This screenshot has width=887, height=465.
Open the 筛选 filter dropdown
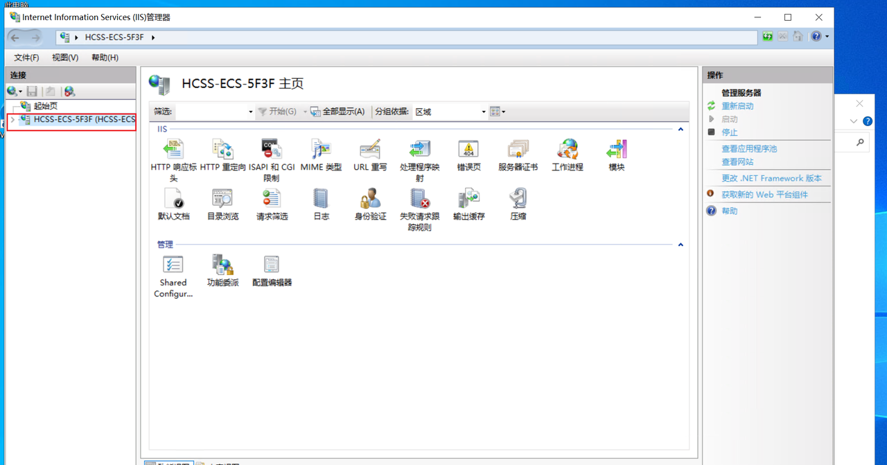pos(251,112)
